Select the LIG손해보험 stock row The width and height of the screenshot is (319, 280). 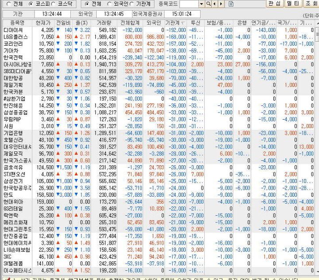coord(159,250)
